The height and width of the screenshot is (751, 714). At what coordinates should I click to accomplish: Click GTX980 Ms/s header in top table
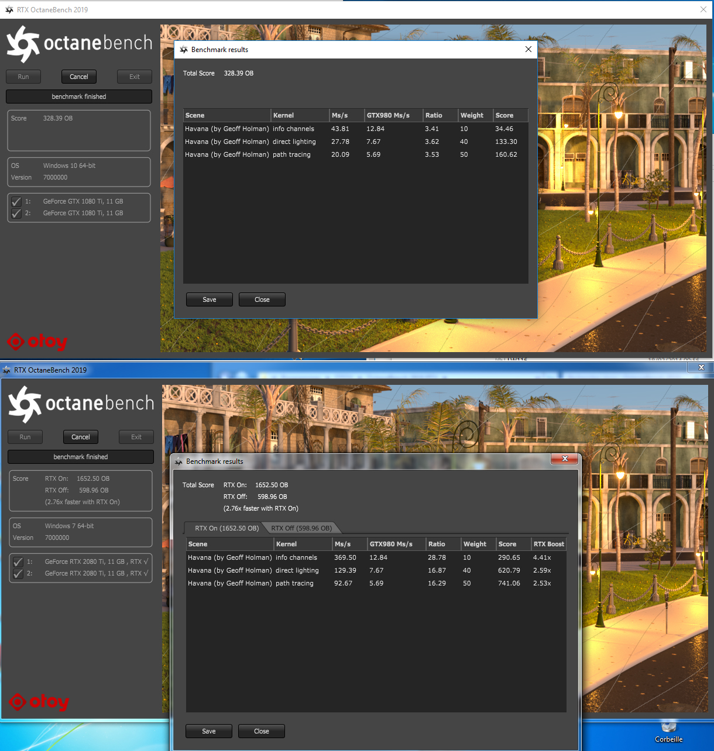tap(394, 115)
